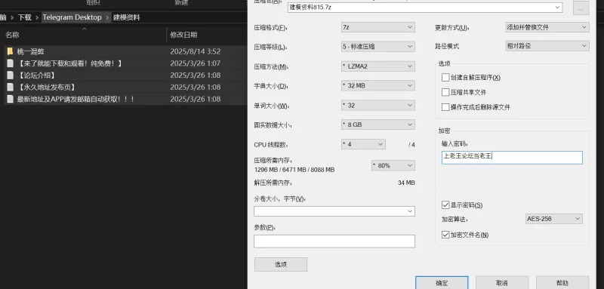Open the 压缩格式 7z dropdown
Viewport: 604px width, 289px height.
[378, 27]
